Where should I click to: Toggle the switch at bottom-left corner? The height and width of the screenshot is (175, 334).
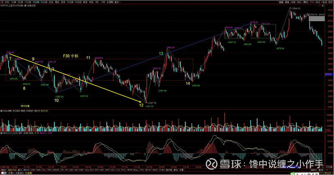(4, 173)
